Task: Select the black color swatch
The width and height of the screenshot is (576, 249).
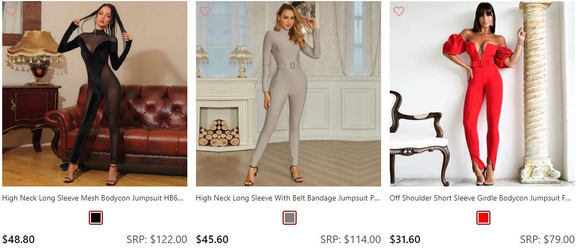Action: pyautogui.click(x=96, y=218)
